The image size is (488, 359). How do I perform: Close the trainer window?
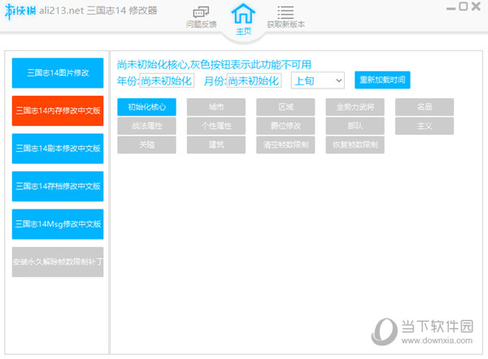pyautogui.click(x=476, y=6)
